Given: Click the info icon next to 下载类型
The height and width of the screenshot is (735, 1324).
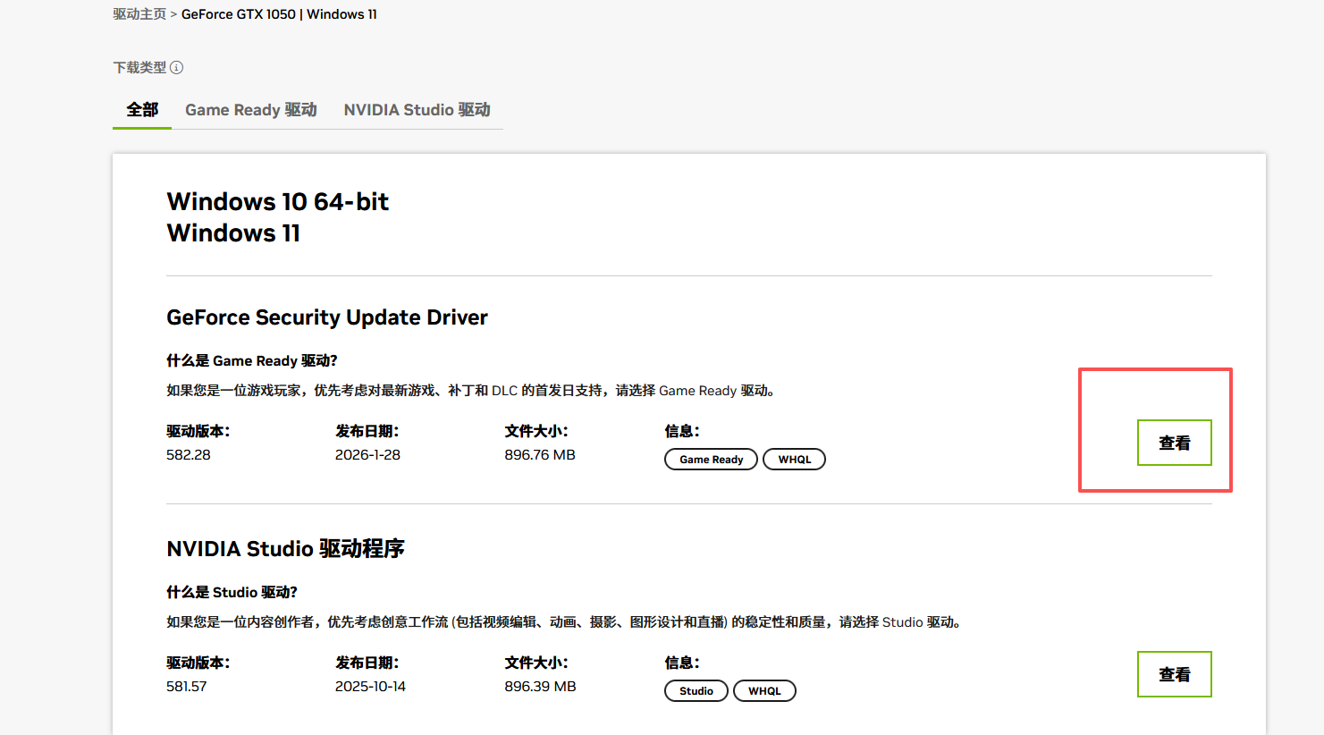Looking at the screenshot, I should pos(177,67).
